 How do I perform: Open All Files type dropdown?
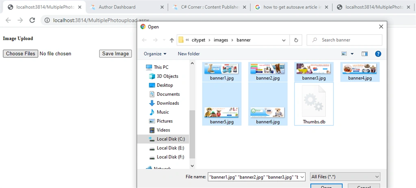tap(345, 177)
